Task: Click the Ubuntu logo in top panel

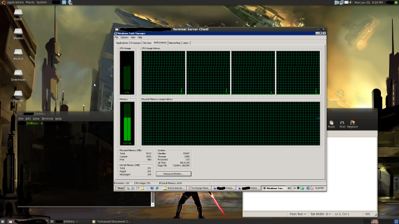Action: pyautogui.click(x=3, y=2)
